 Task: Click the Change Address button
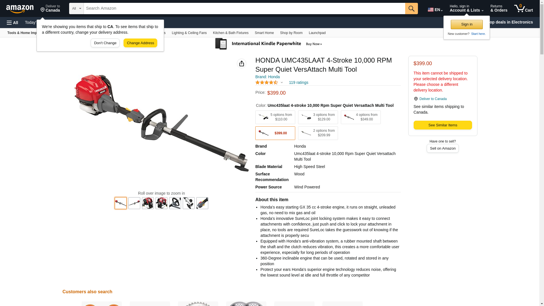pos(140,43)
